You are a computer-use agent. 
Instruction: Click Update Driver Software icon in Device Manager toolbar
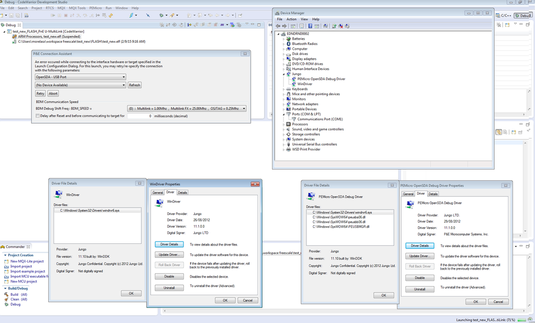[334, 26]
